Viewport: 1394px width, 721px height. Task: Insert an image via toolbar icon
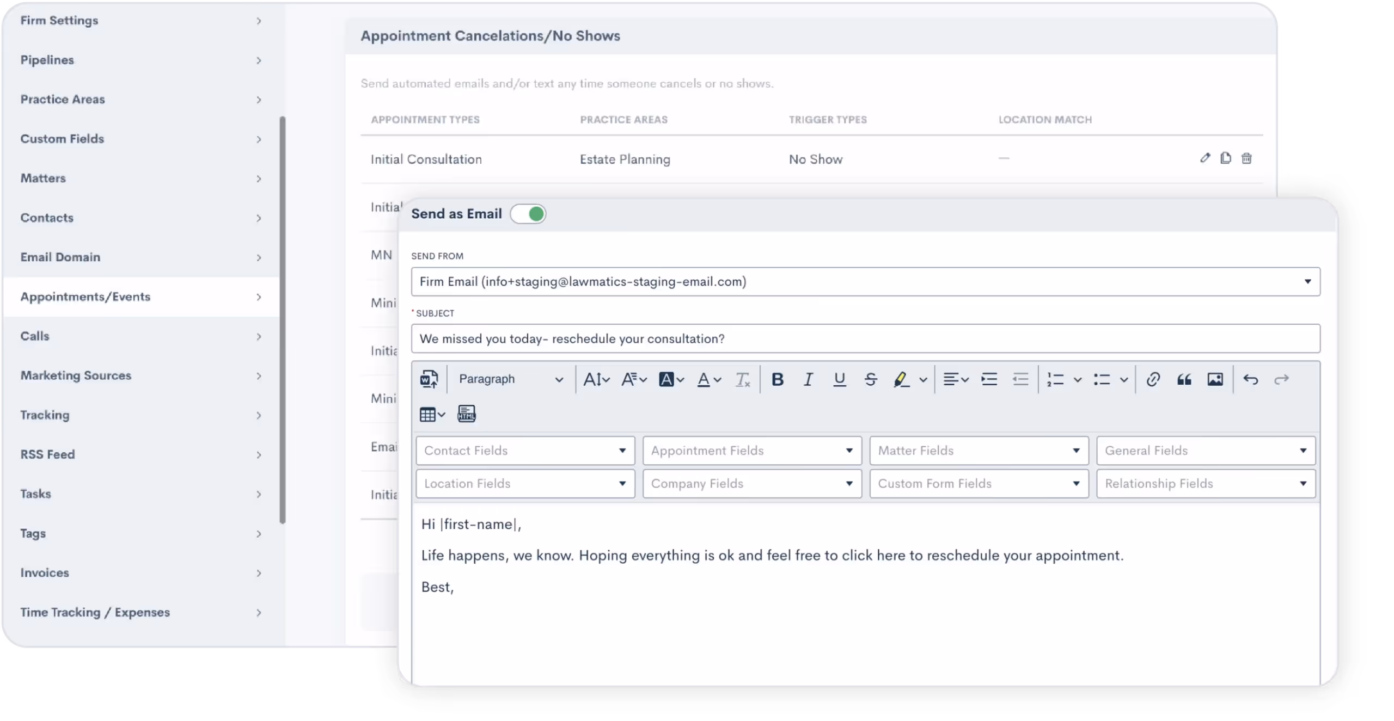pyautogui.click(x=1215, y=379)
